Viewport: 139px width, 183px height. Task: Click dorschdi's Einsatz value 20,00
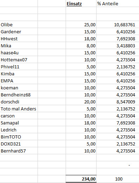tap(81, 102)
